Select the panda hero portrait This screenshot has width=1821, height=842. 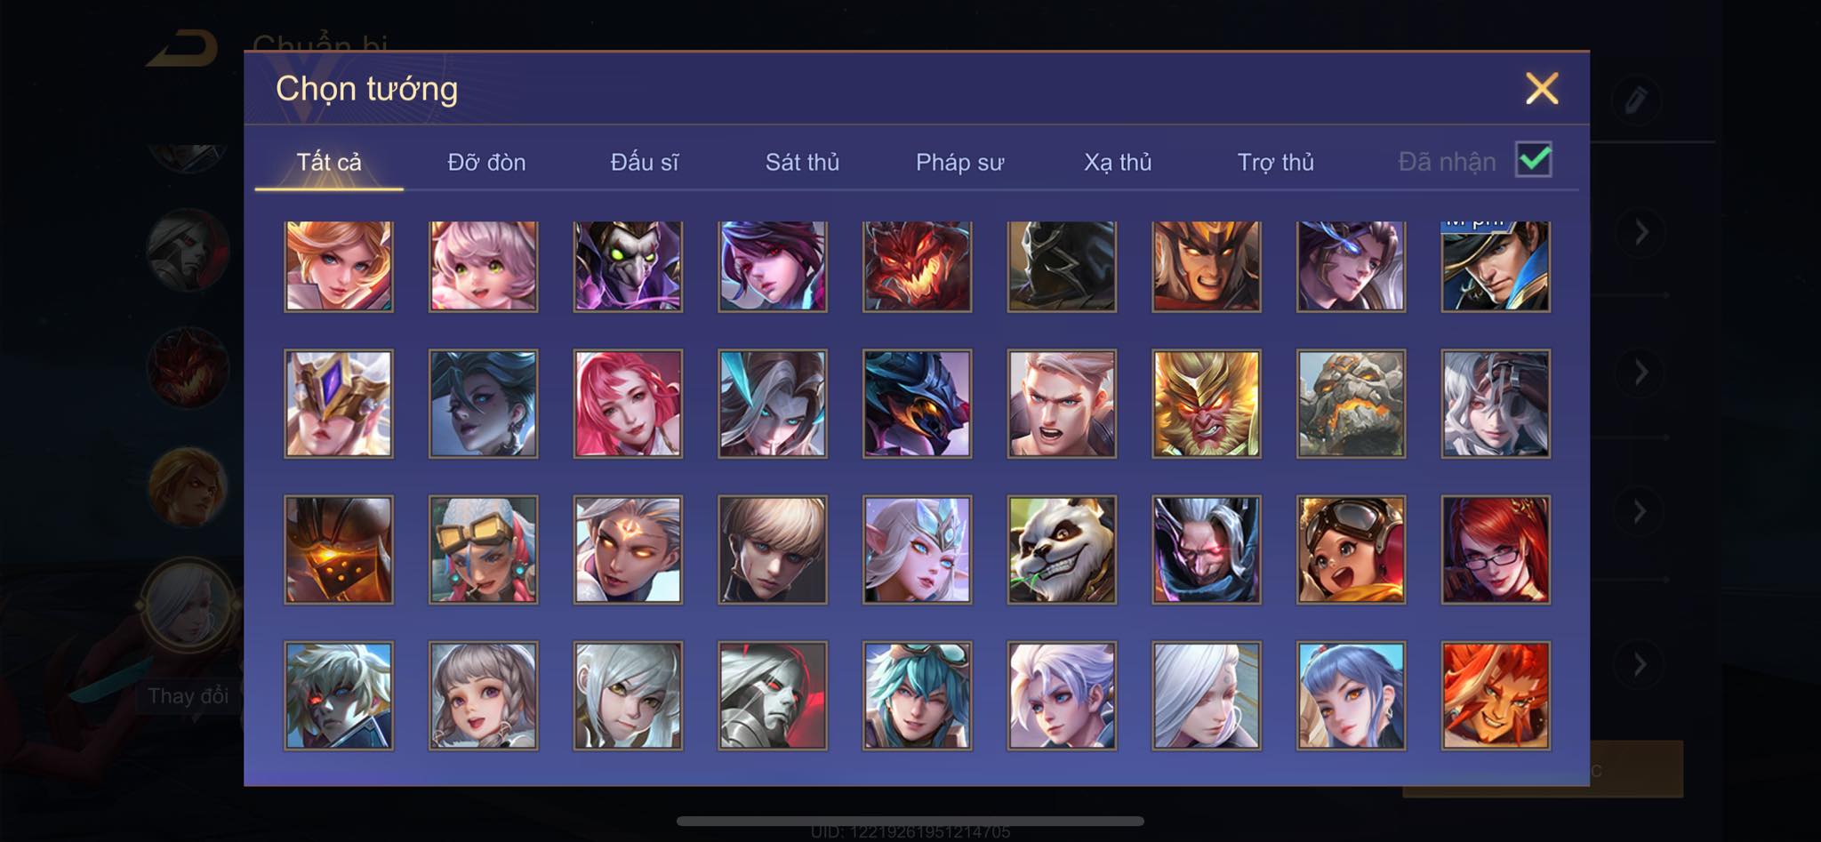(1062, 549)
